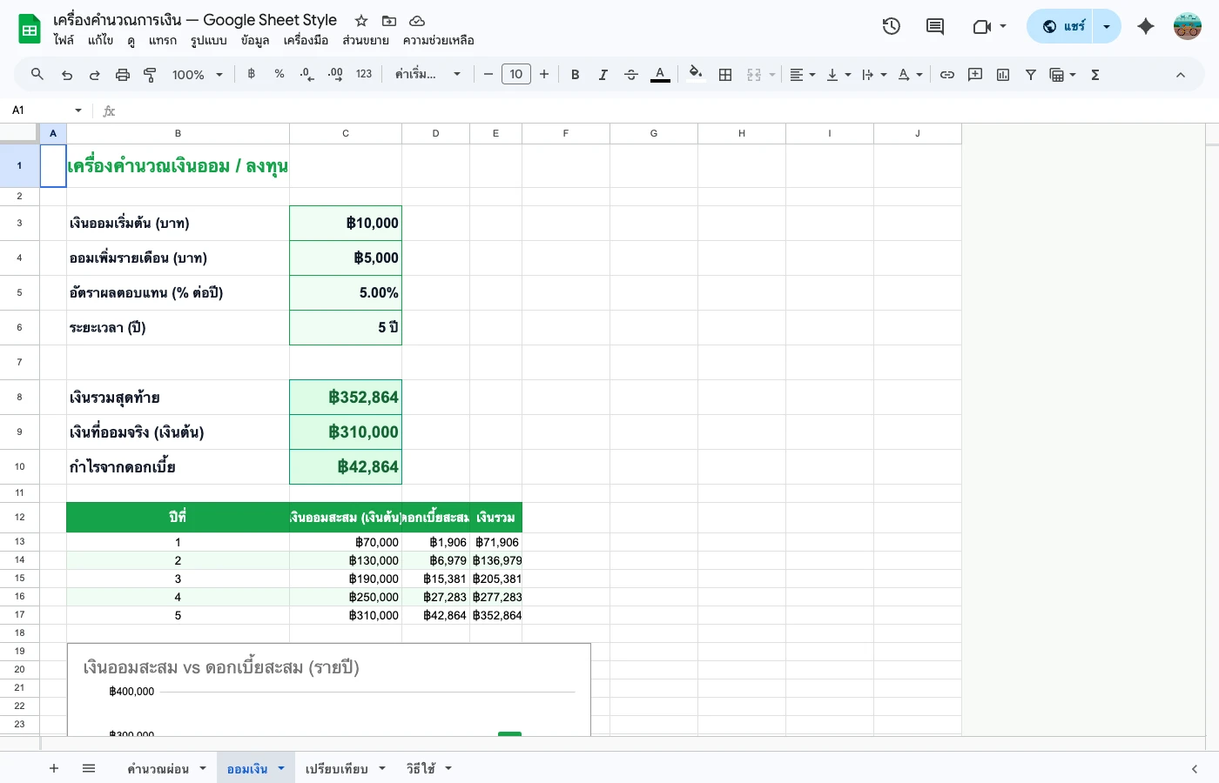Toggle italic formatting
1219x783 pixels.
point(603,74)
